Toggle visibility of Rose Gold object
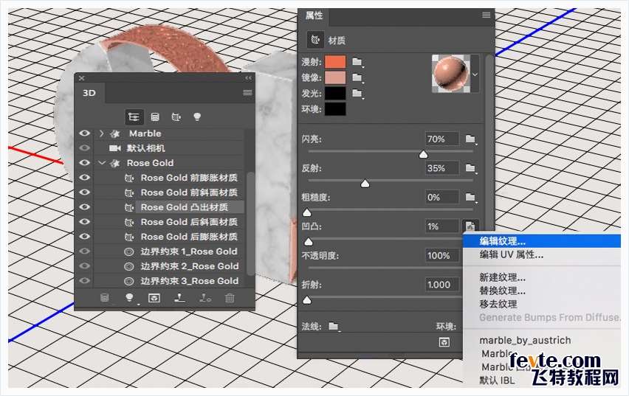The height and width of the screenshot is (396, 629). click(x=85, y=163)
